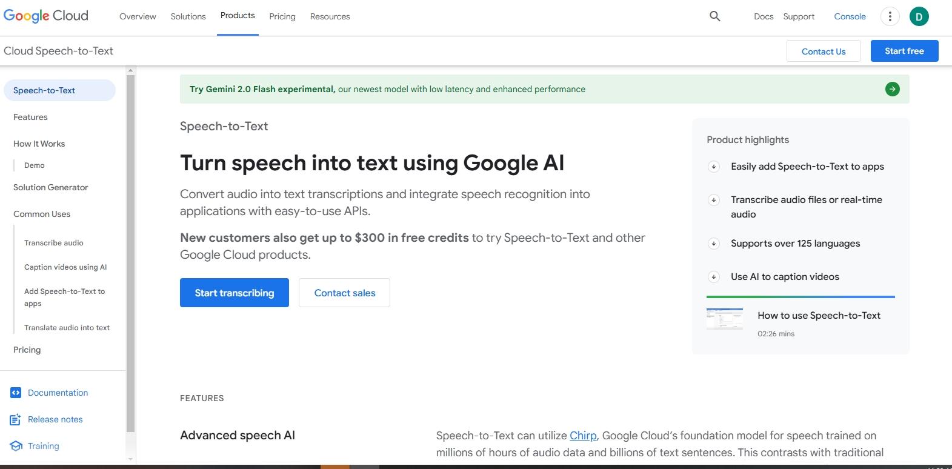This screenshot has width=952, height=469.
Task: Expand 'Use AI to caption videos' highlight
Action: (714, 277)
